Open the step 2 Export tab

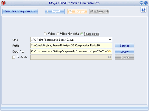77,11
